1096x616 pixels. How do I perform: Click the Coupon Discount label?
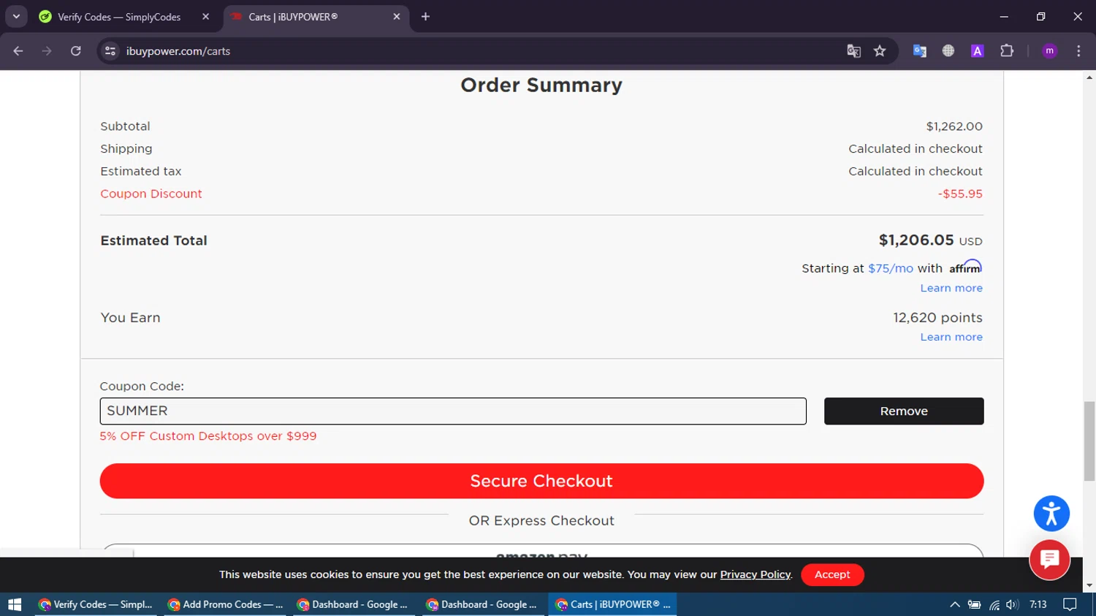[151, 194]
